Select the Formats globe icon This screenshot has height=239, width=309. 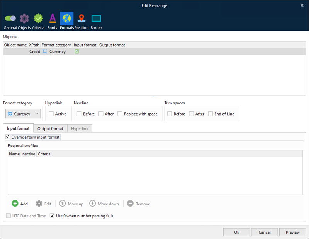(67, 18)
